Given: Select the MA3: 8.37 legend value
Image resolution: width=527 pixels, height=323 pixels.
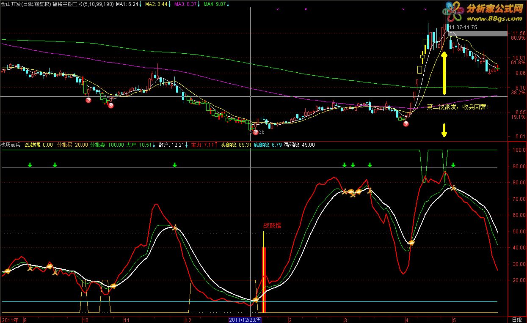Looking at the screenshot, I should click(x=185, y=3).
